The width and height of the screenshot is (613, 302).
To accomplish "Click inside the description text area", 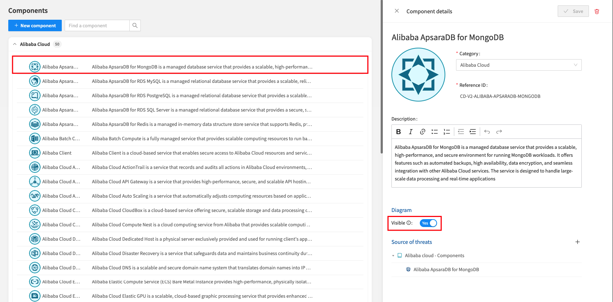I will coord(486,163).
